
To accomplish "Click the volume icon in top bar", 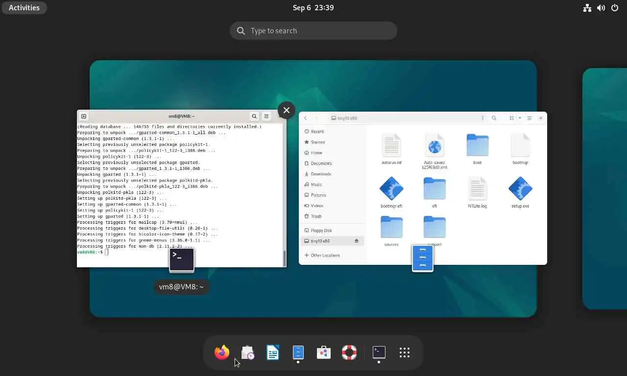I will 601,7.
